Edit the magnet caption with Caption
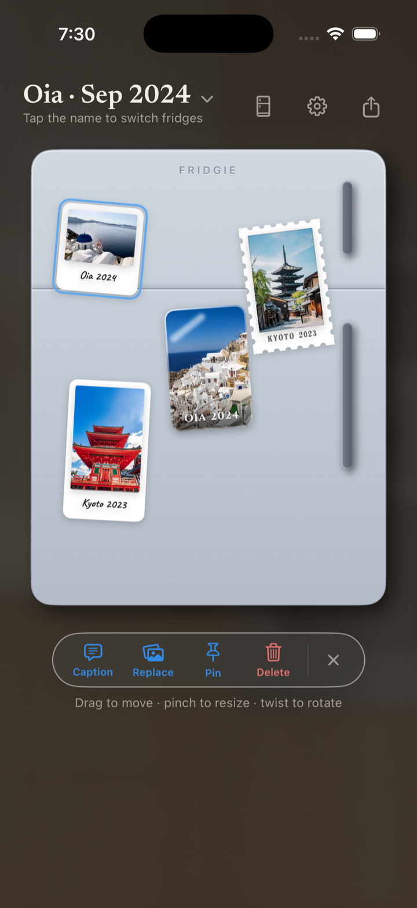 93,660
